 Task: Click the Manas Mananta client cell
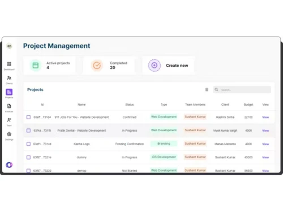pyautogui.click(x=225, y=144)
